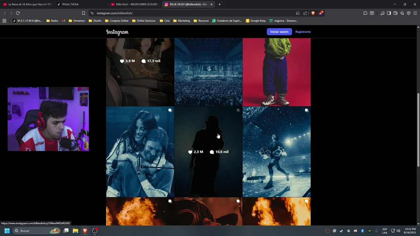Open the Brave Wallet icon
Image resolution: width=420 pixels, height=236 pixels.
395,13
